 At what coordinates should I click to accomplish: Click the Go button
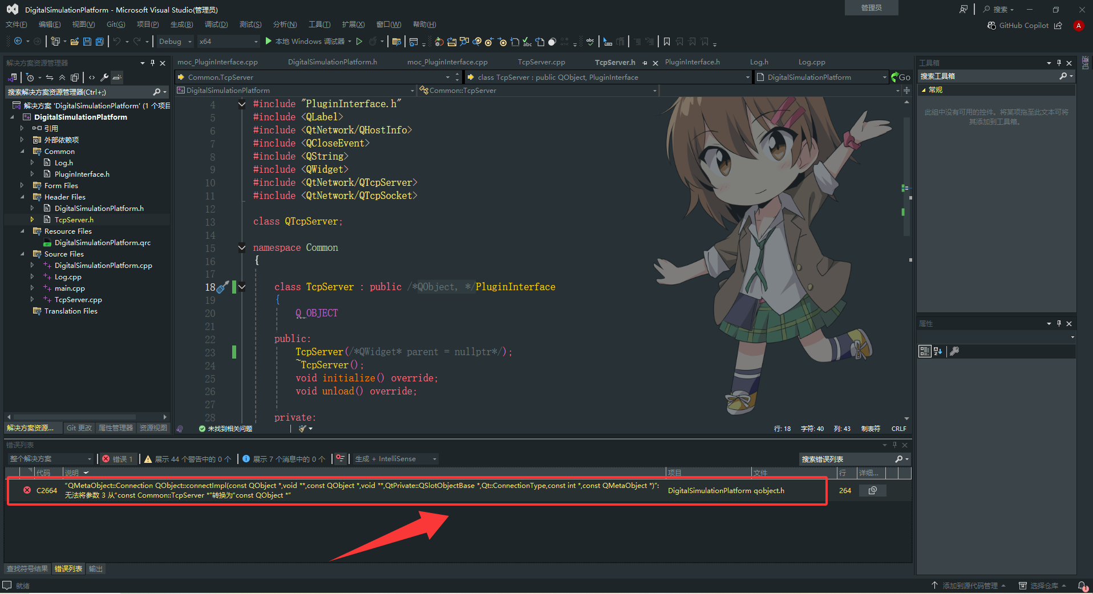(x=901, y=77)
